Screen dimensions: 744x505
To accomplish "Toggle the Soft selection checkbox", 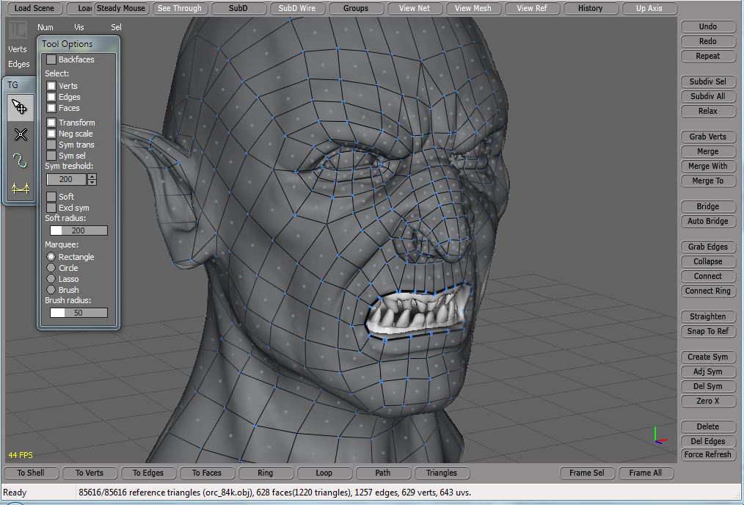I will click(51, 197).
